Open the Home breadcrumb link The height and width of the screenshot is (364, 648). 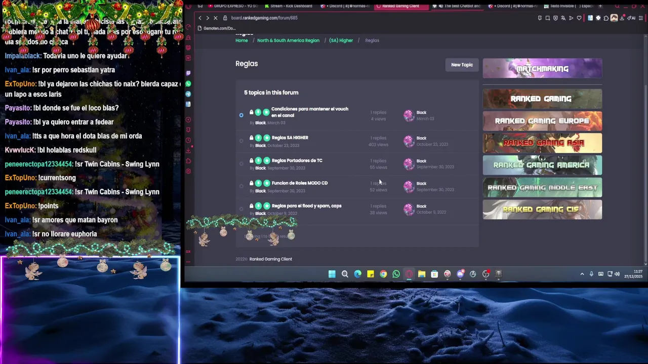pos(241,40)
